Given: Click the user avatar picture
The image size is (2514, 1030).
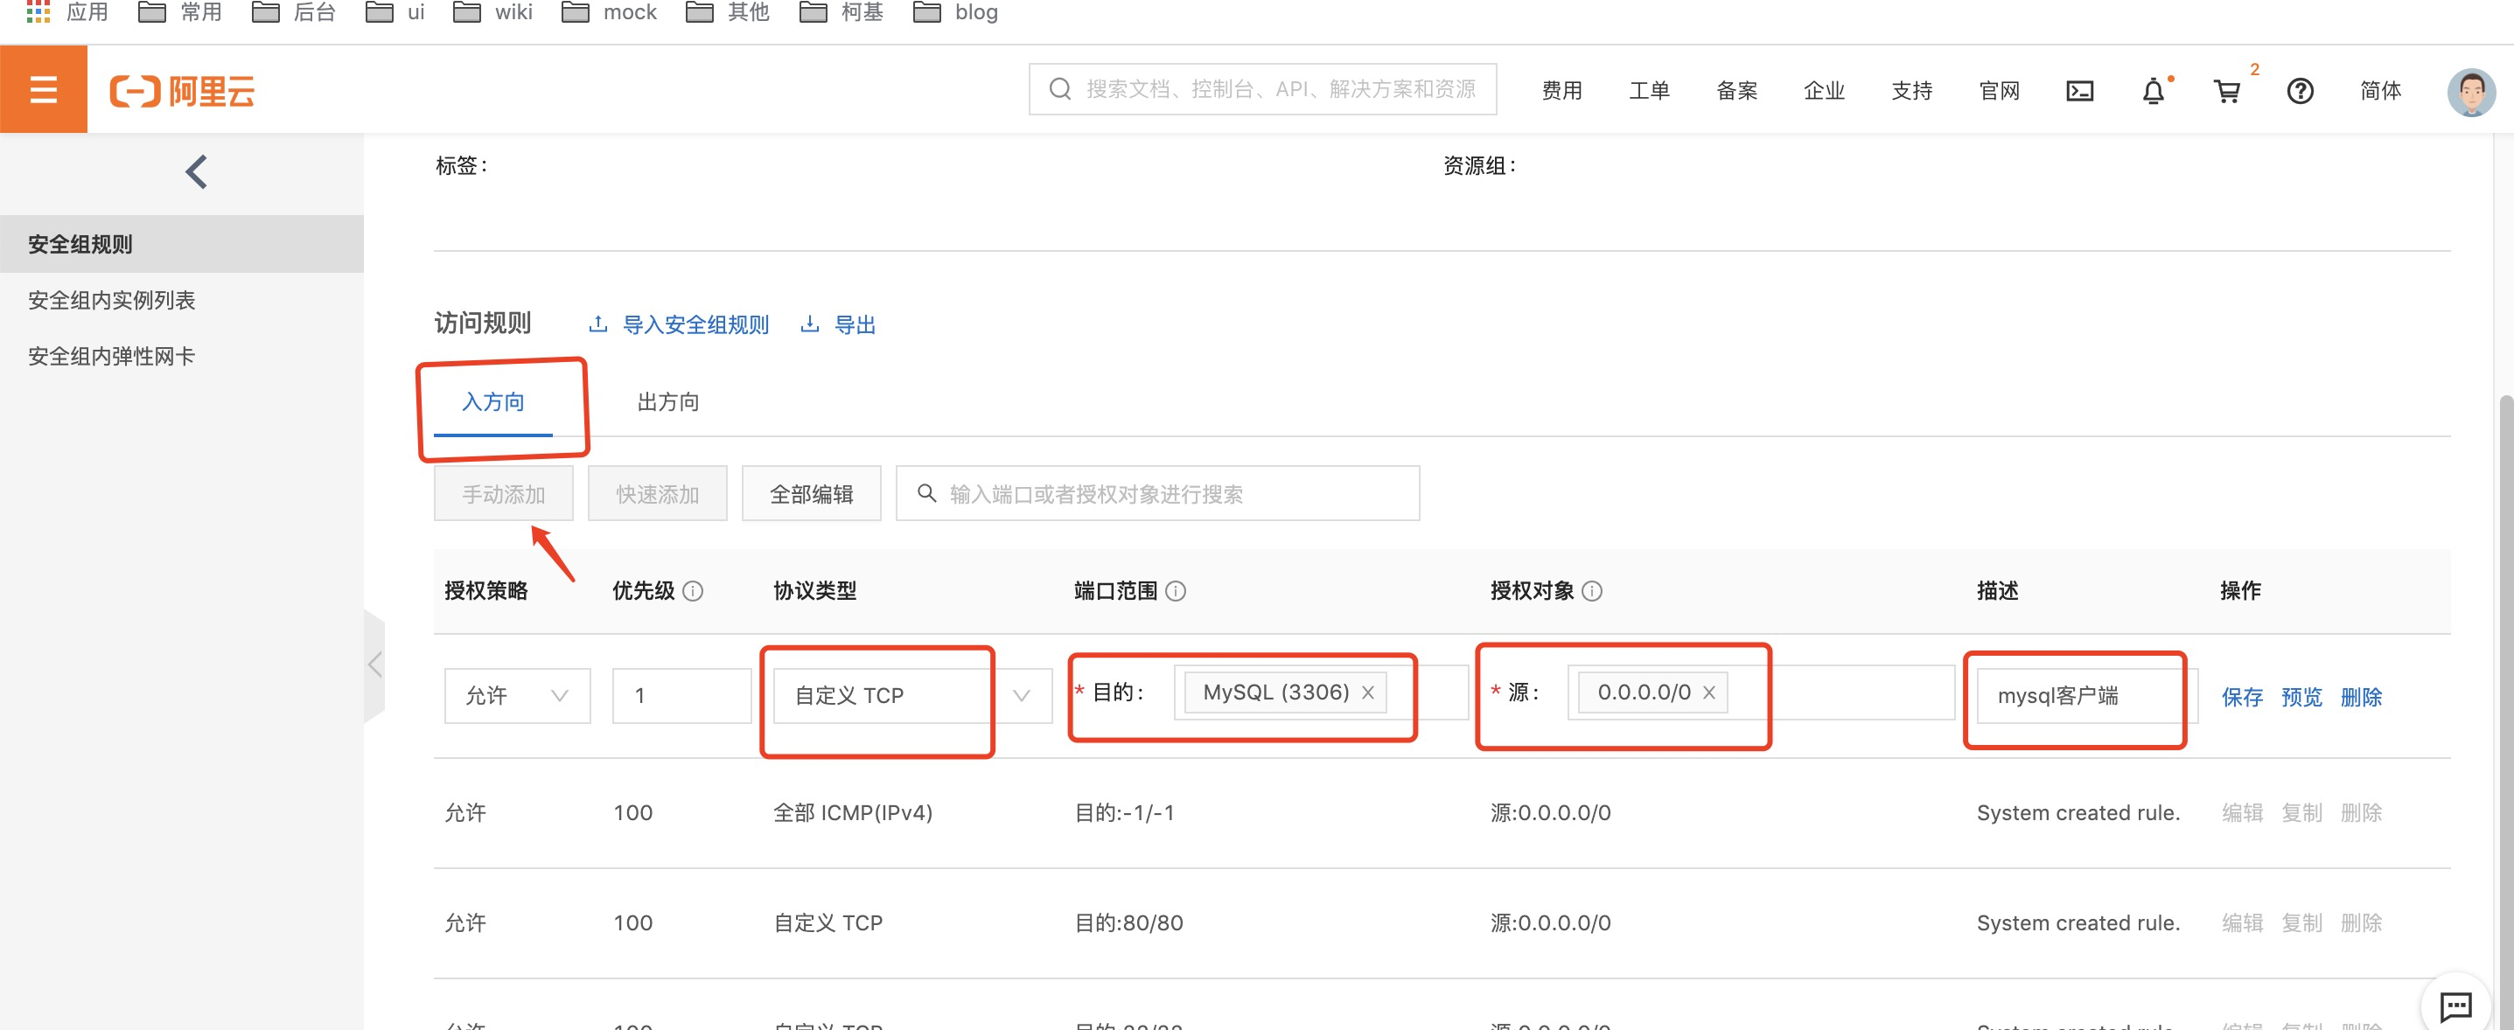Looking at the screenshot, I should [2470, 91].
